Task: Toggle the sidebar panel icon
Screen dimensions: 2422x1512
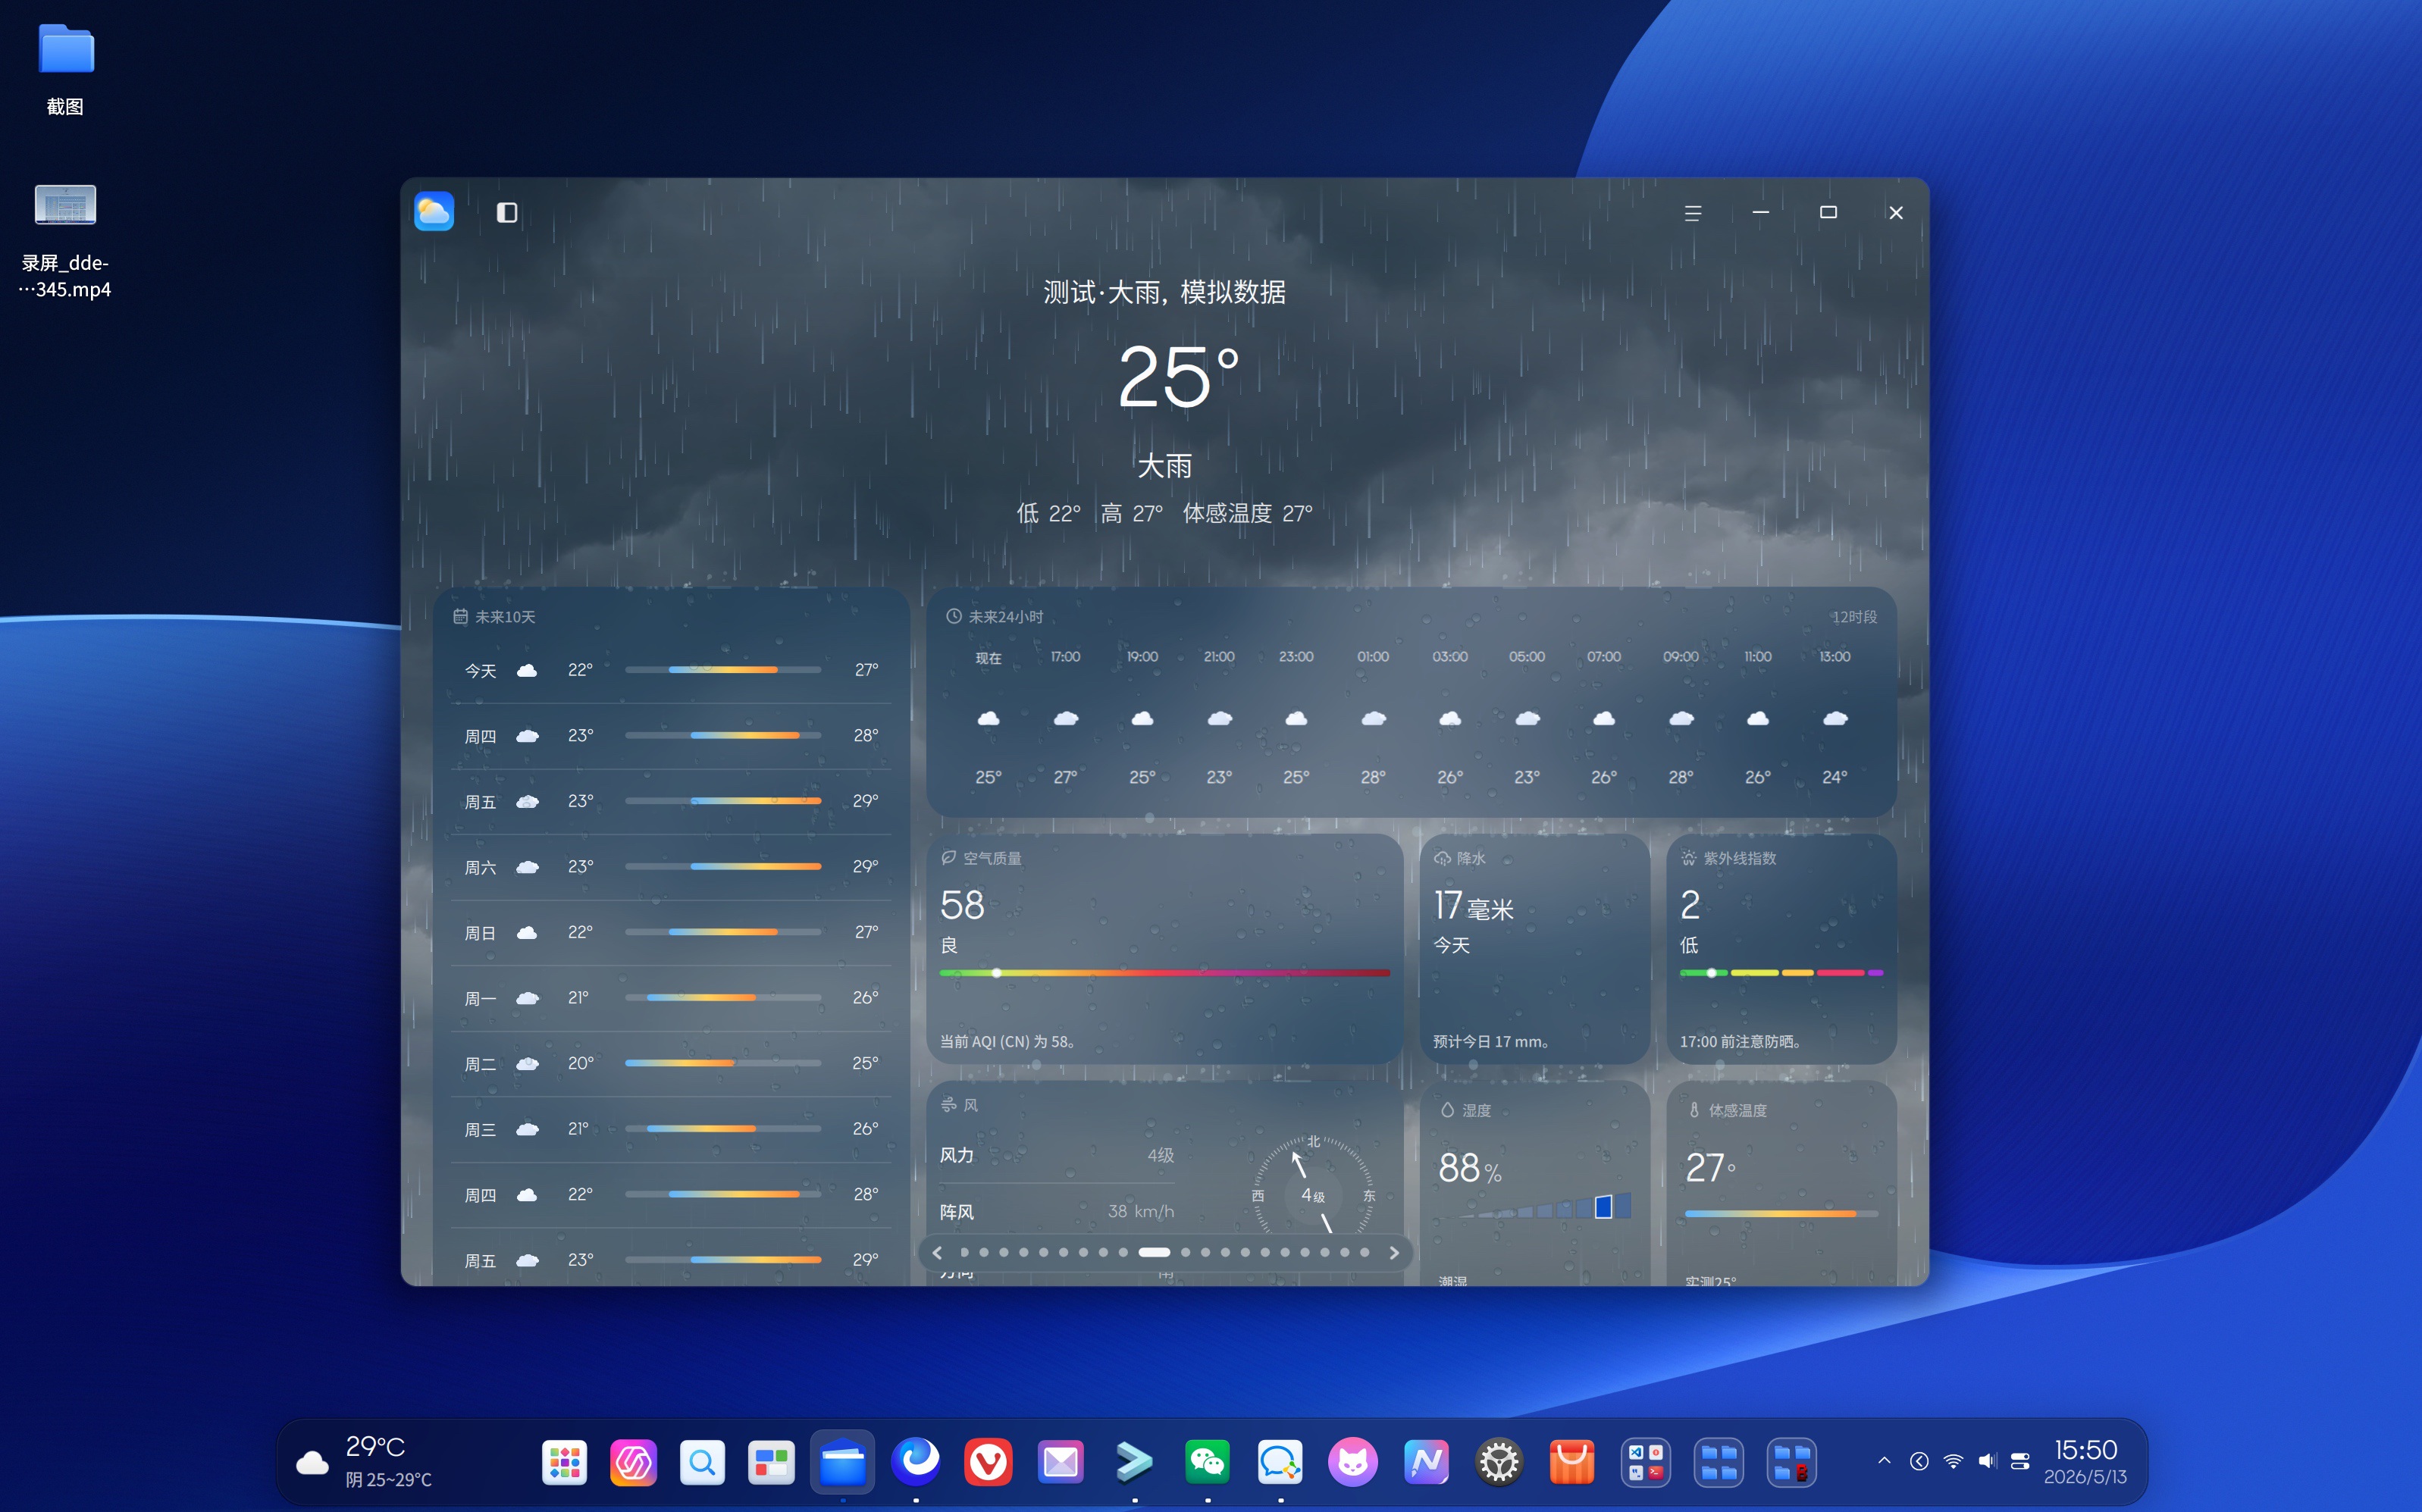Action: pyautogui.click(x=507, y=212)
